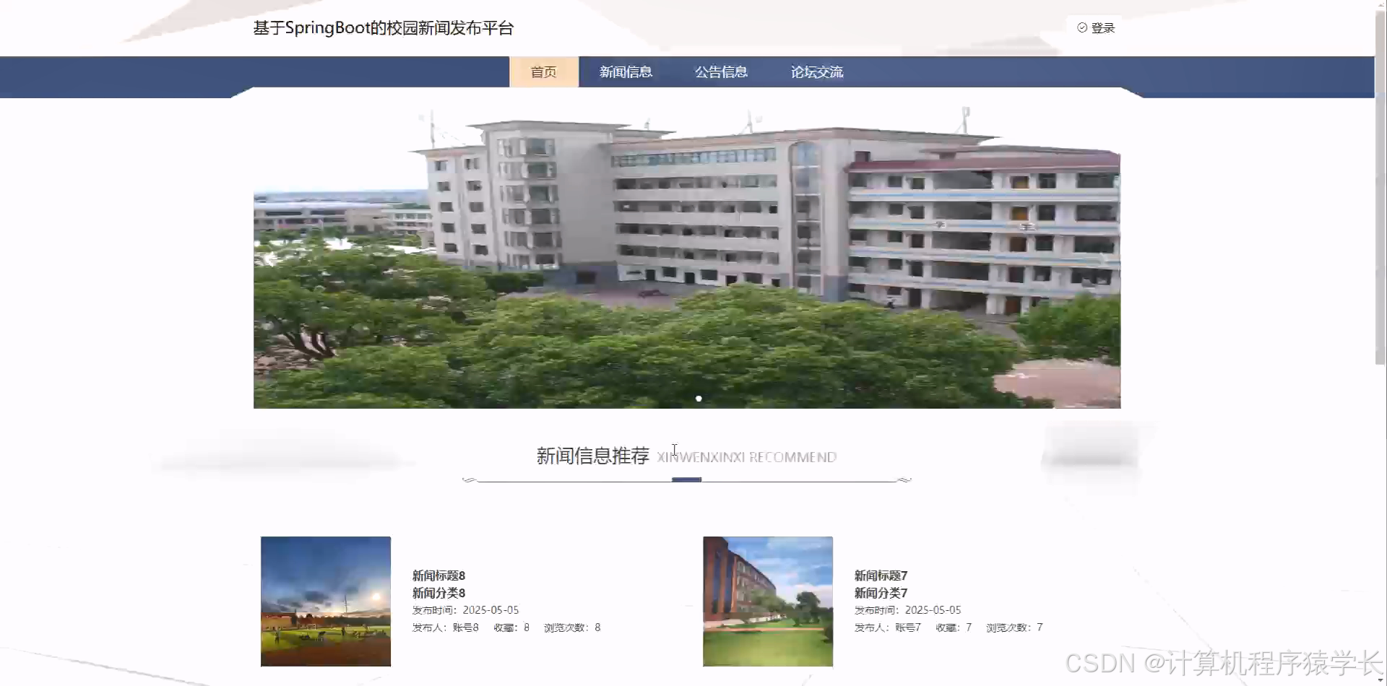Switch to the 新闻信息 tab
The image size is (1387, 686).
coord(625,71)
